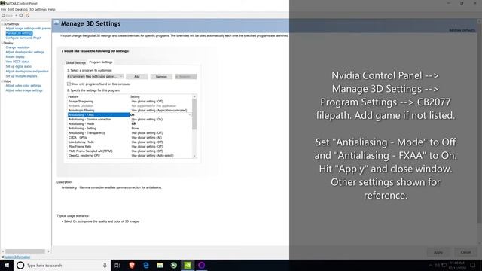Open the Desktop menu
482x271 pixels.
pyautogui.click(x=21, y=10)
